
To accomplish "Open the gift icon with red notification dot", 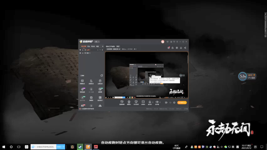I will (169, 48).
